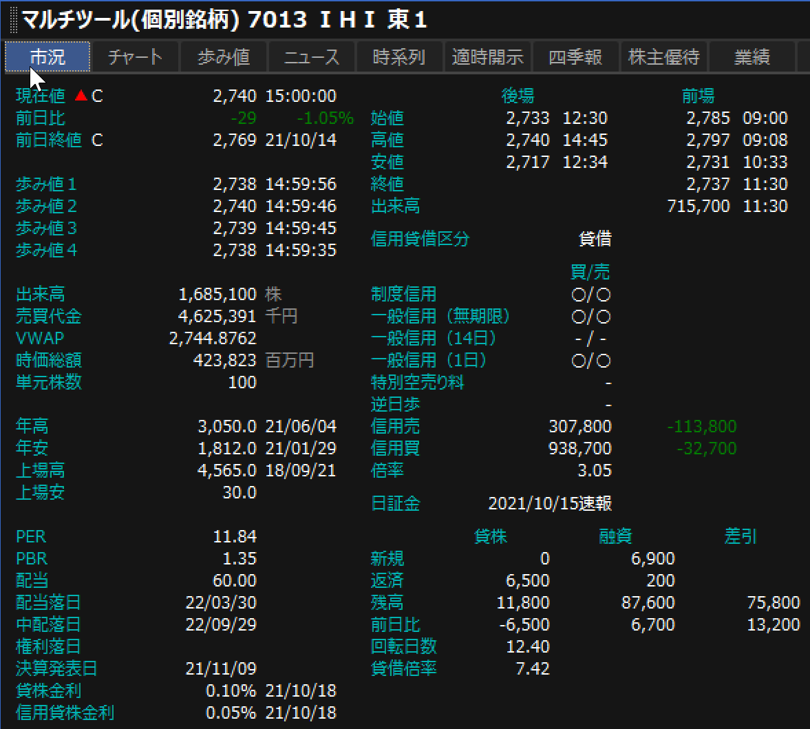
Task: Switch to the 業績 tab
Action: pos(752,57)
